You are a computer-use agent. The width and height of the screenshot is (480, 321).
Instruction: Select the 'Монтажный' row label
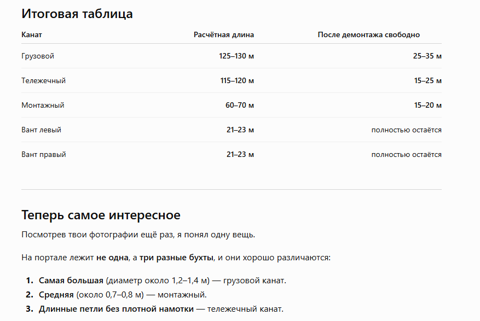[x=43, y=105]
